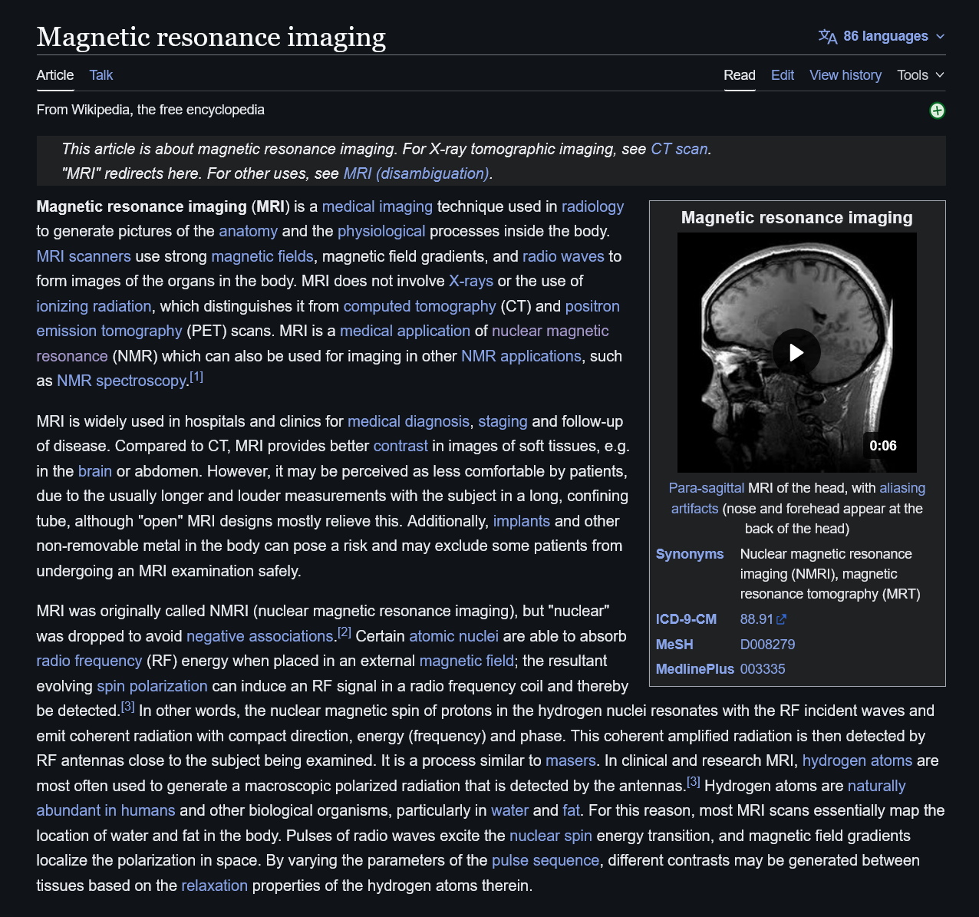Follow the X-rays link
The width and height of the screenshot is (979, 917).
click(x=471, y=281)
